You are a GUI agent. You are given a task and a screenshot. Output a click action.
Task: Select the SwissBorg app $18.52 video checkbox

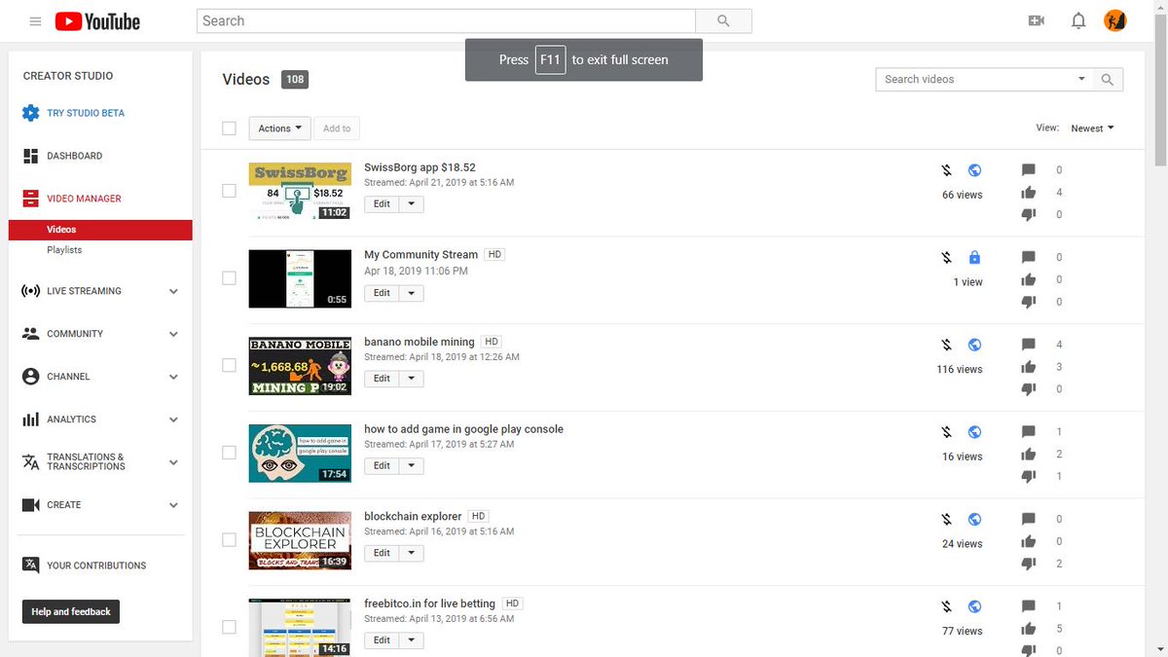tap(229, 191)
